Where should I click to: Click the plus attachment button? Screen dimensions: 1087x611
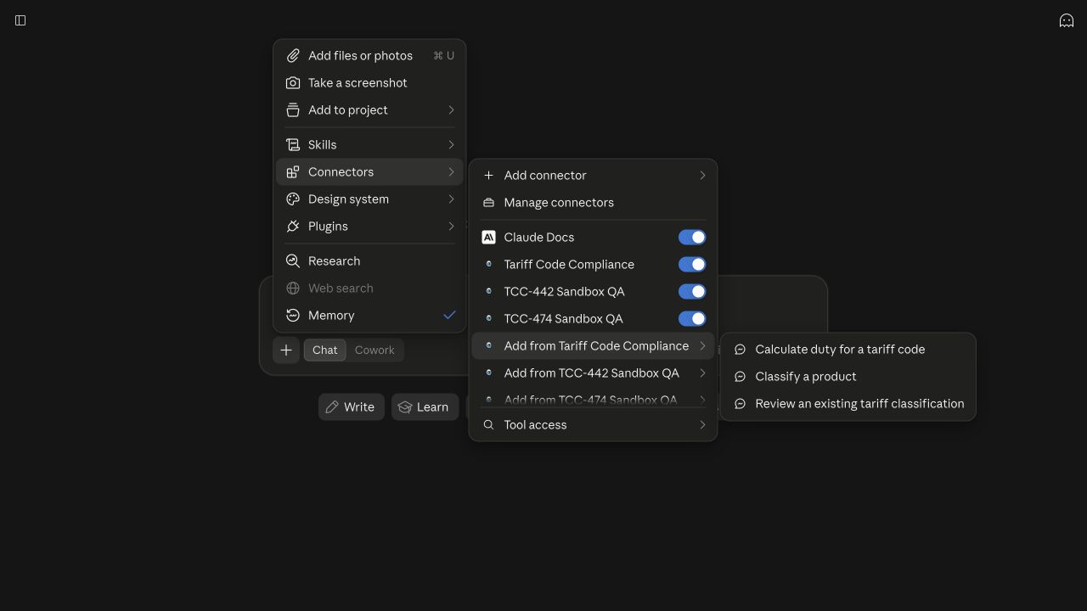coord(286,350)
